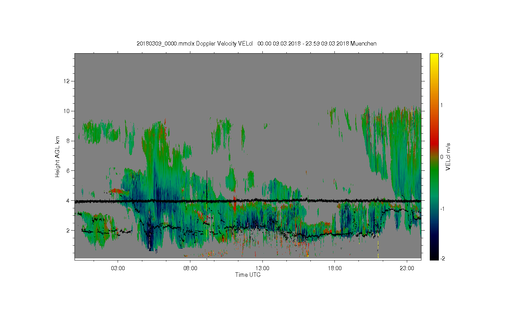This screenshot has height=313, width=522.
Task: Click the 12 km height tick label
Action: tap(67, 81)
